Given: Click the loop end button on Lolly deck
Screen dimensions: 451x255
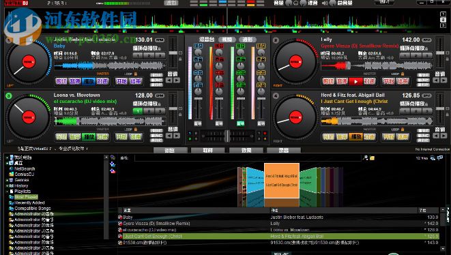Looking at the screenshot, I should pyautogui.click(x=403, y=82).
